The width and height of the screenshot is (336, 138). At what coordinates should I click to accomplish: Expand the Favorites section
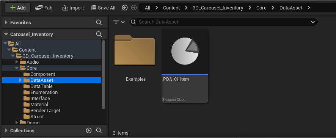pos(6,22)
